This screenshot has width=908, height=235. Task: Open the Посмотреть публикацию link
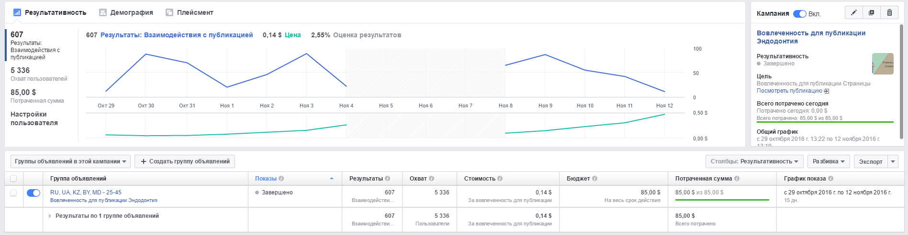coord(789,91)
